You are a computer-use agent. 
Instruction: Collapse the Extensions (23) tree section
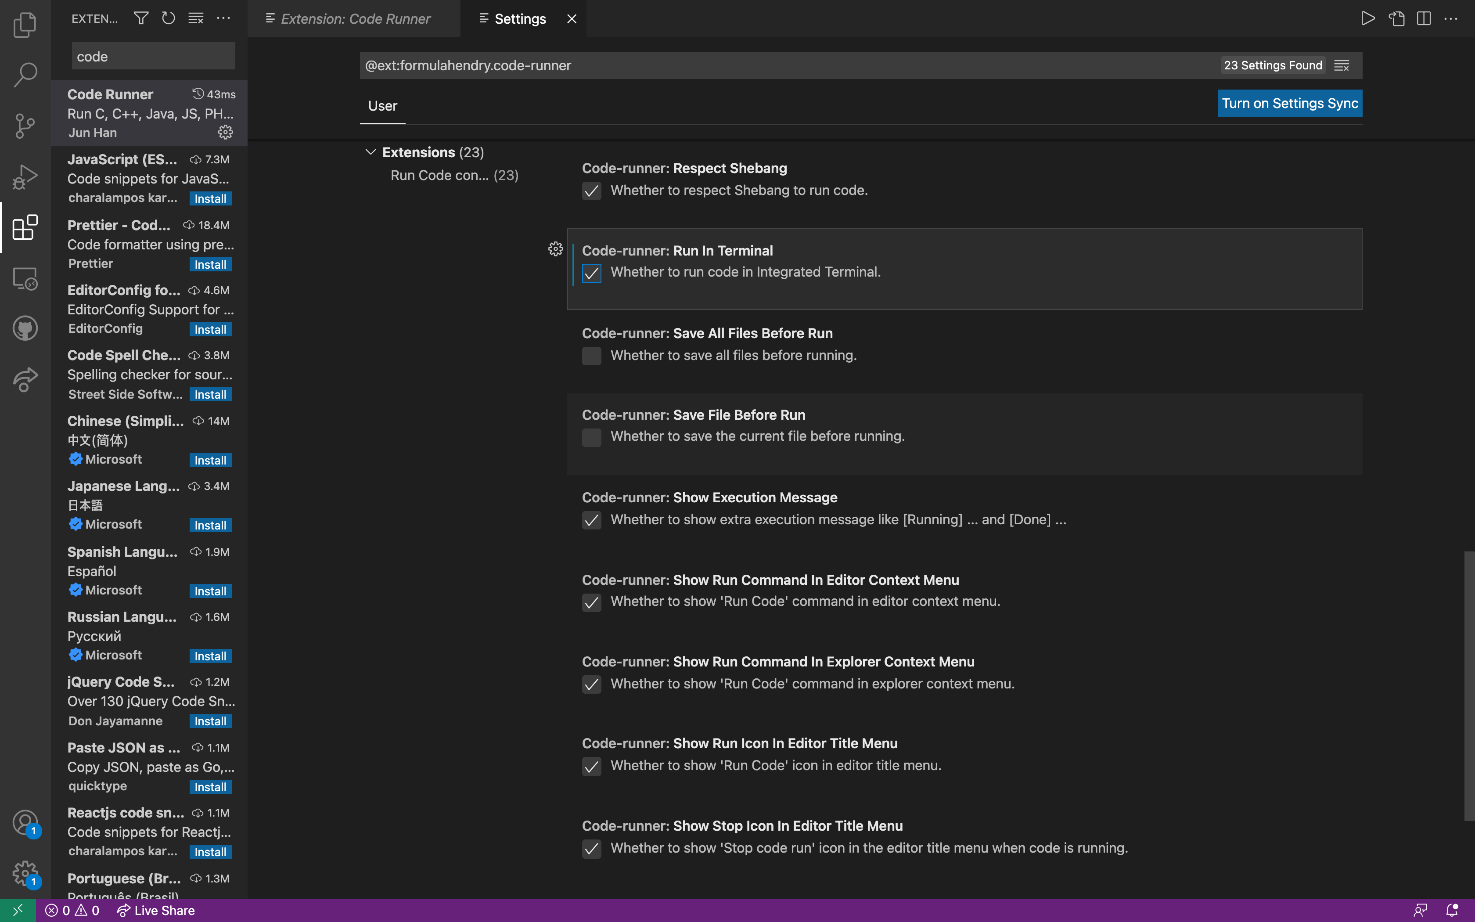tap(370, 152)
